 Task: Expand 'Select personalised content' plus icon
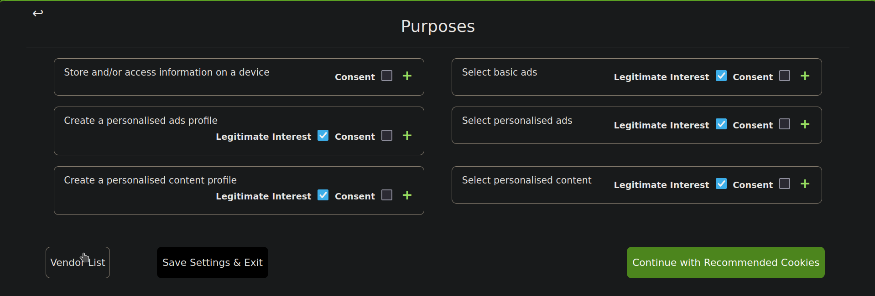(805, 184)
